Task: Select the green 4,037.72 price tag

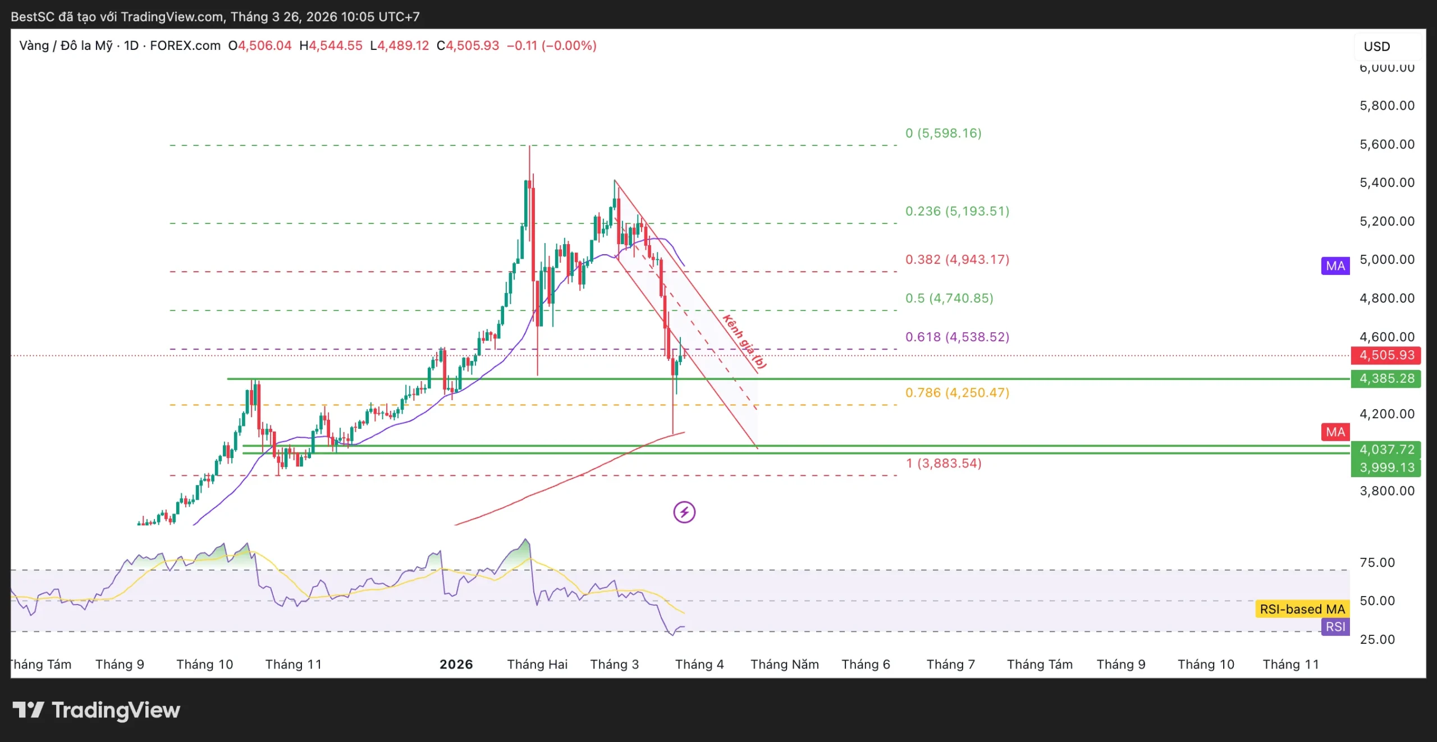Action: (1386, 450)
